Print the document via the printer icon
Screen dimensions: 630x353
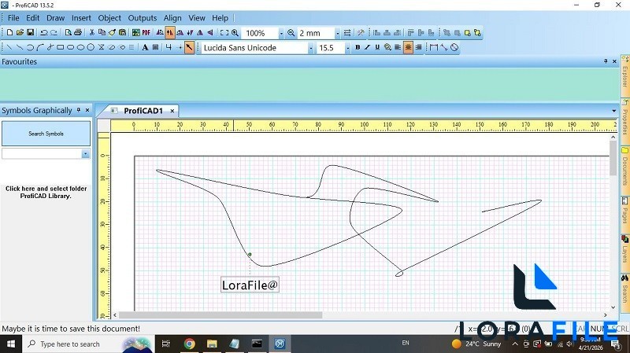(x=78, y=32)
